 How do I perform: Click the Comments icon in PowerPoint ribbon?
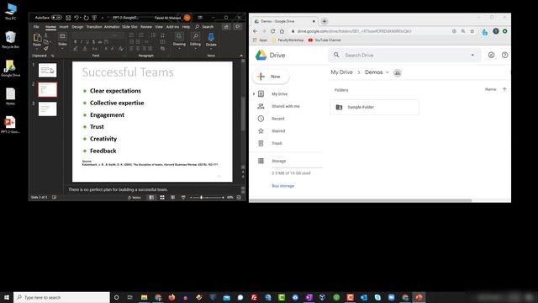pos(237,27)
